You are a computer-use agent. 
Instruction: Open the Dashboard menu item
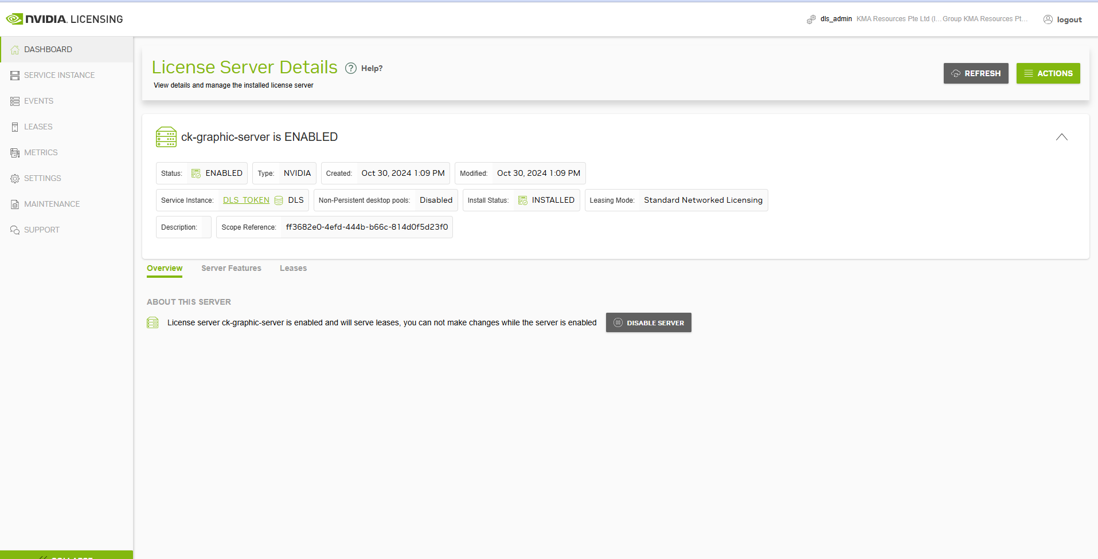tap(67, 49)
